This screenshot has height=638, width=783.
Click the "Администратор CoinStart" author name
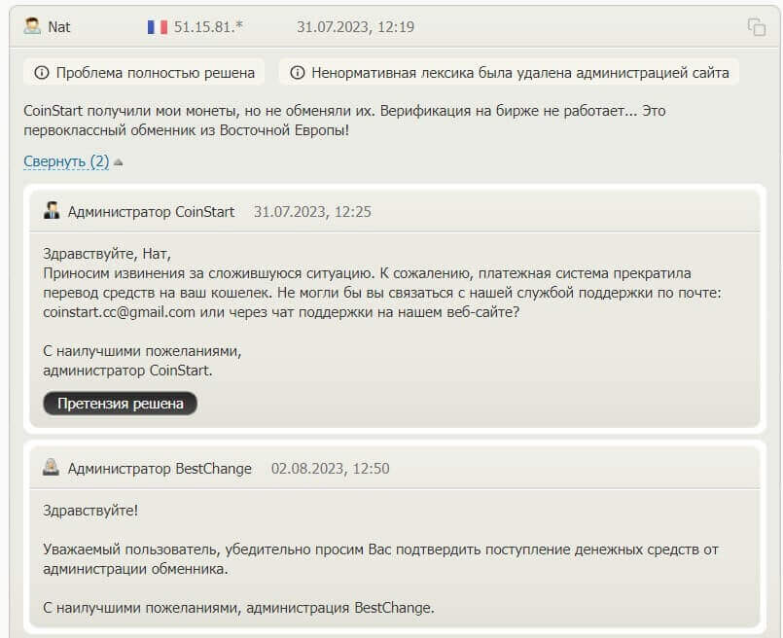point(151,211)
